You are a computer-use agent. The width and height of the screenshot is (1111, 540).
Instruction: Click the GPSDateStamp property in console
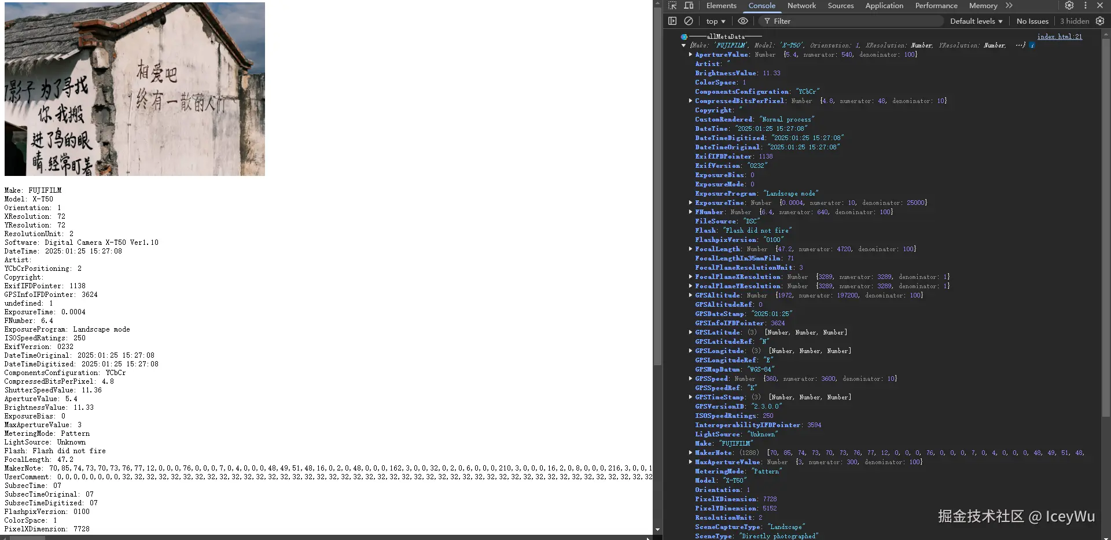coord(744,314)
